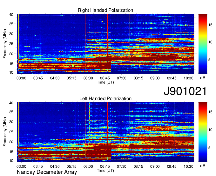Viewport: 216px width, 176px height.
Task: Click the 35 MHz tick on the bottom frequency axis
Action: pyautogui.click(x=11, y=112)
